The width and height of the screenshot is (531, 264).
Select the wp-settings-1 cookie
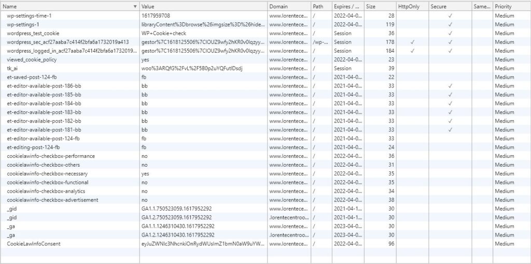point(265,24)
